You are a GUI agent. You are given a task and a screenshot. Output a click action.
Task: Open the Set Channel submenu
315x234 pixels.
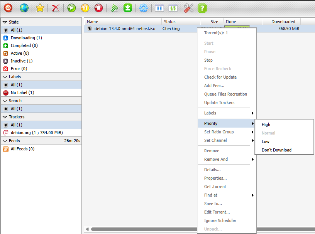tap(227, 140)
